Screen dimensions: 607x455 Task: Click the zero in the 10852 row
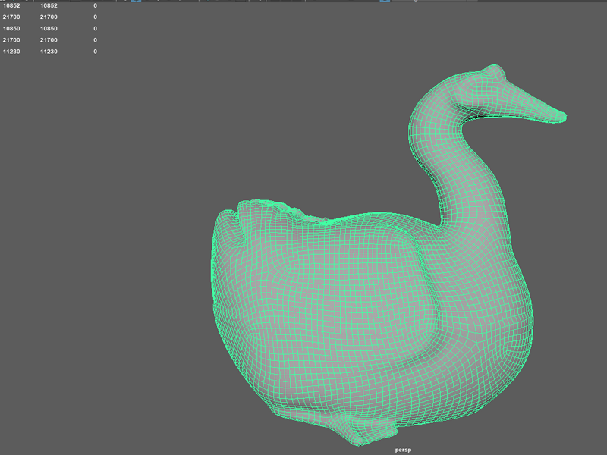point(96,5)
